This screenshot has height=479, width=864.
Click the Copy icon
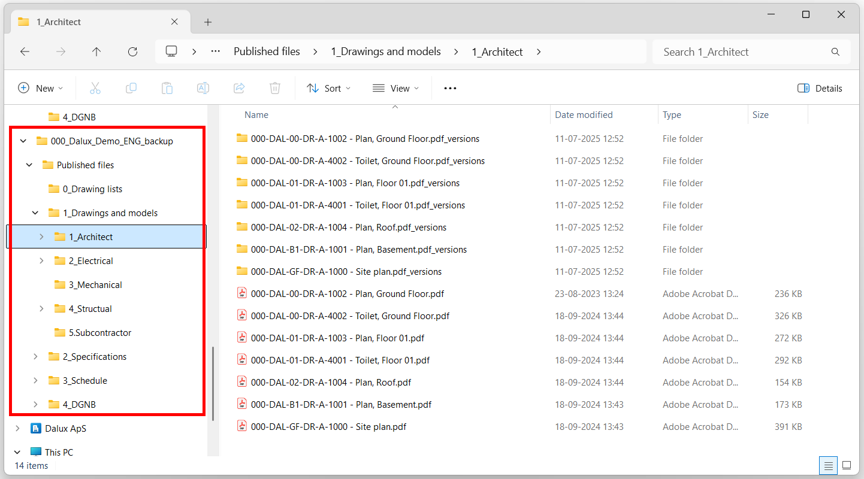pos(131,87)
